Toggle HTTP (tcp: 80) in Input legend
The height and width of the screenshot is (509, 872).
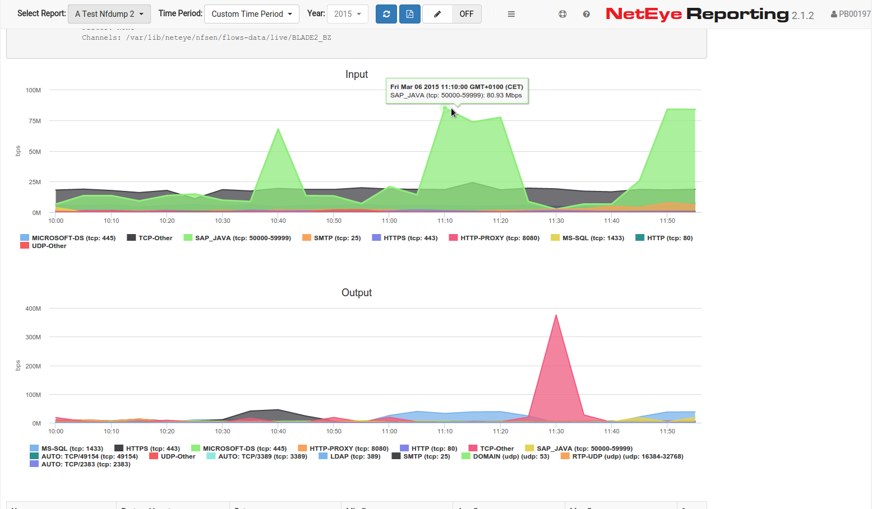[664, 238]
